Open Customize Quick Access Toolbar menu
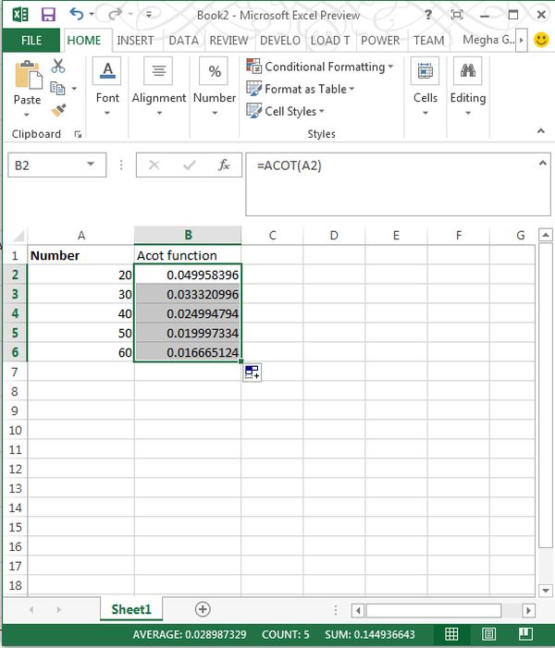Image resolution: width=555 pixels, height=648 pixels. [x=149, y=15]
